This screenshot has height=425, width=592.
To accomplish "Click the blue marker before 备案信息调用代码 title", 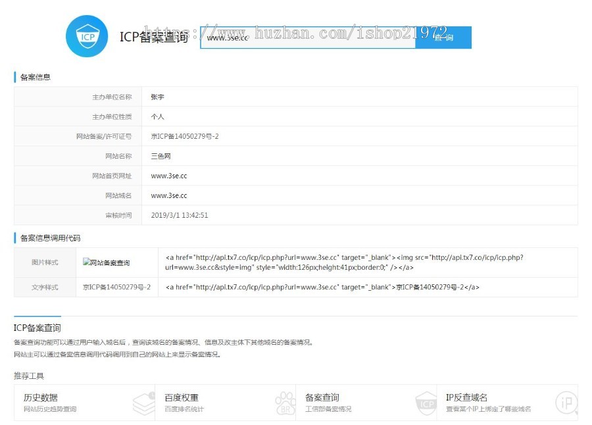I will (x=16, y=238).
